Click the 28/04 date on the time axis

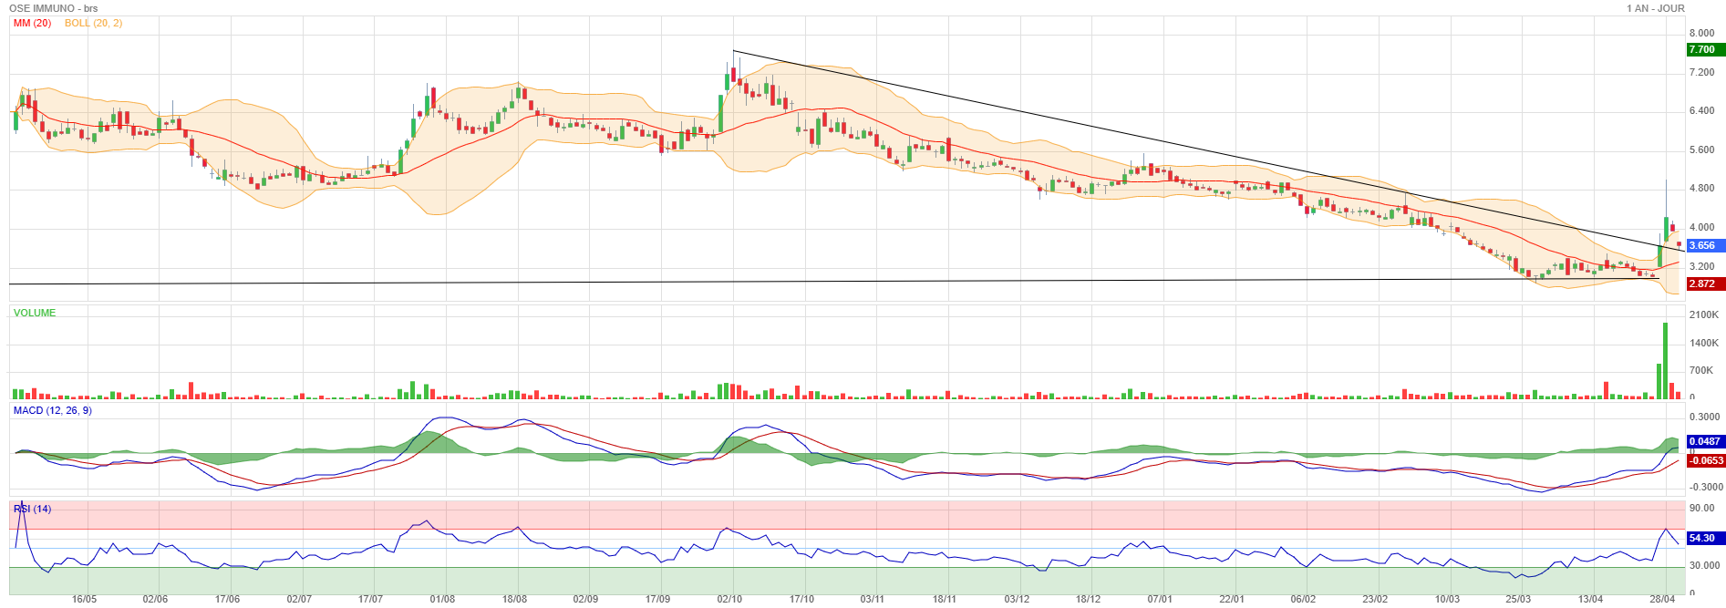click(1662, 599)
